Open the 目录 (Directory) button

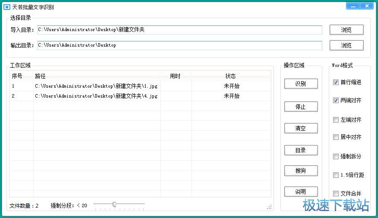tap(301, 150)
